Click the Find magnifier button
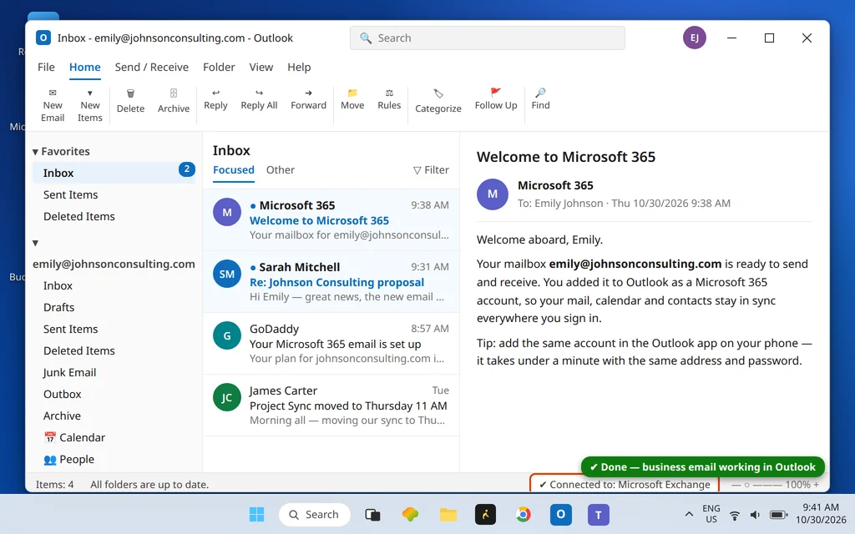Viewport: 855px width, 534px height. [x=540, y=100]
